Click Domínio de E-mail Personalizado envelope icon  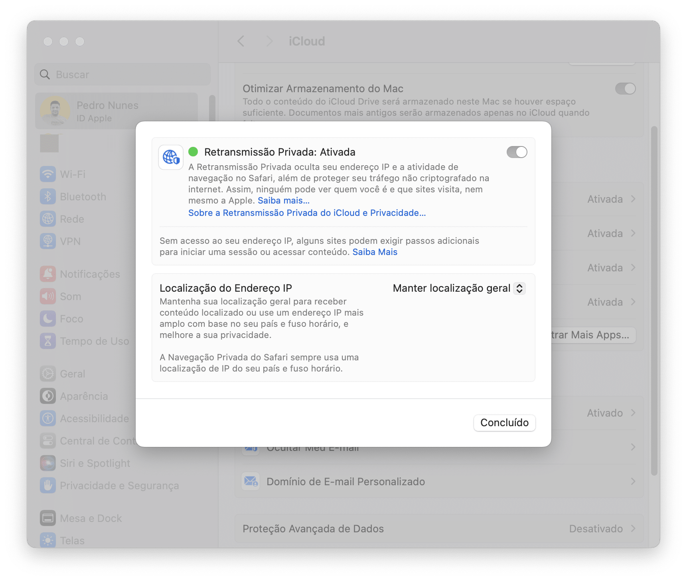(251, 481)
